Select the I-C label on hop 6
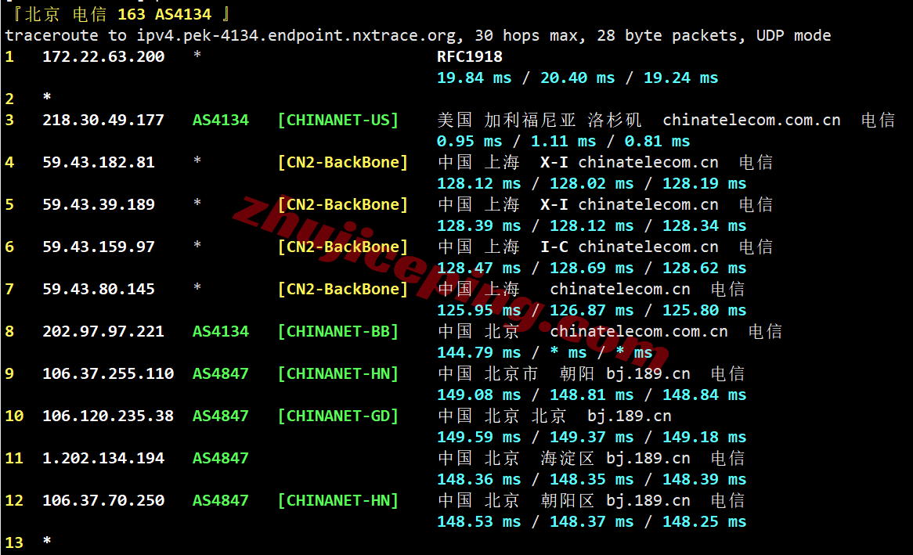913x555 pixels. [x=554, y=247]
